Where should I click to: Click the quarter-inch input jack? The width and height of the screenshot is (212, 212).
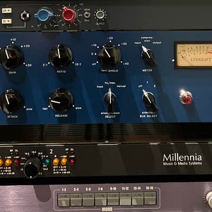[25, 15]
